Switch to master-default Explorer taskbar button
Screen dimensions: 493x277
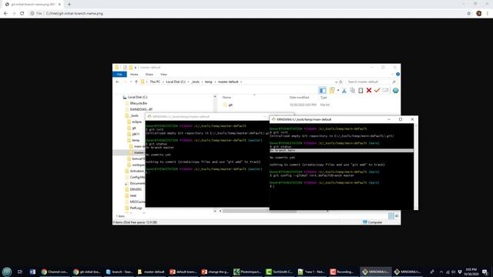click(x=151, y=272)
